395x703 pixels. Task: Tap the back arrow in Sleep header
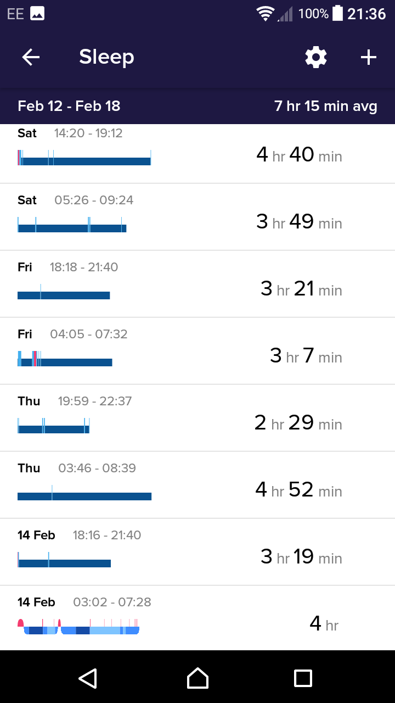[x=31, y=57]
